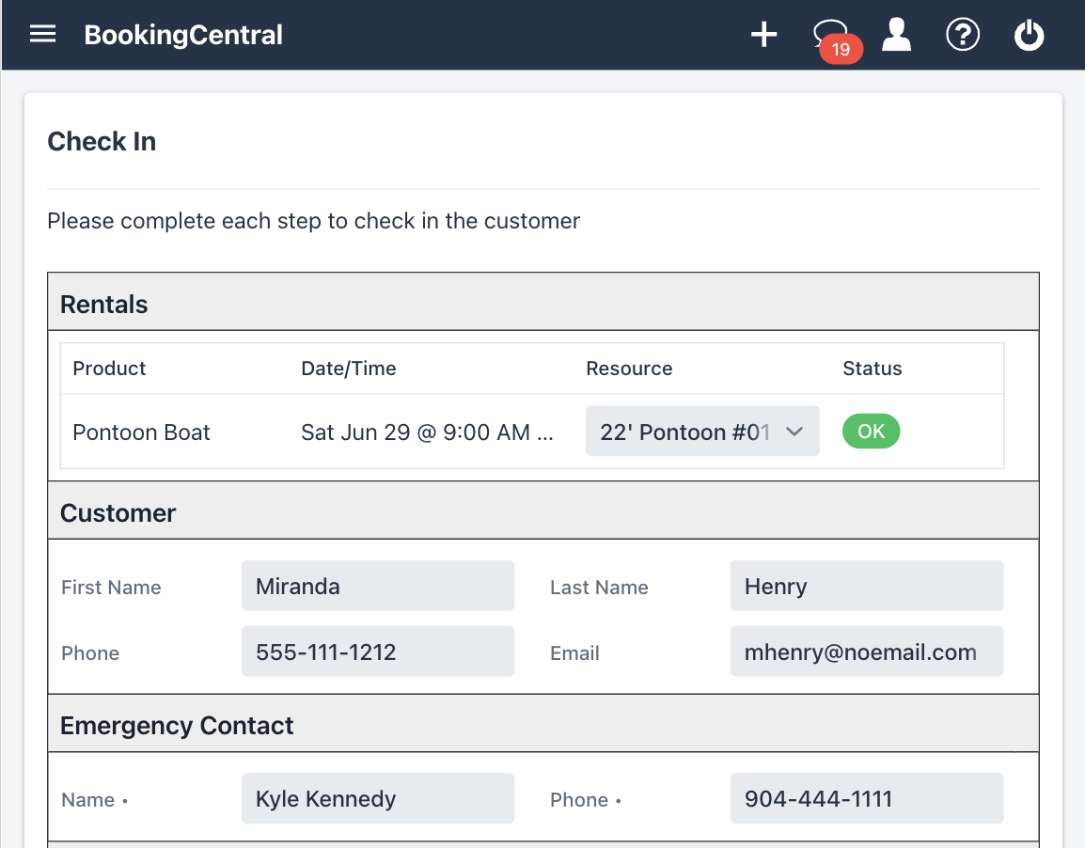Open the hamburger navigation menu

42,34
